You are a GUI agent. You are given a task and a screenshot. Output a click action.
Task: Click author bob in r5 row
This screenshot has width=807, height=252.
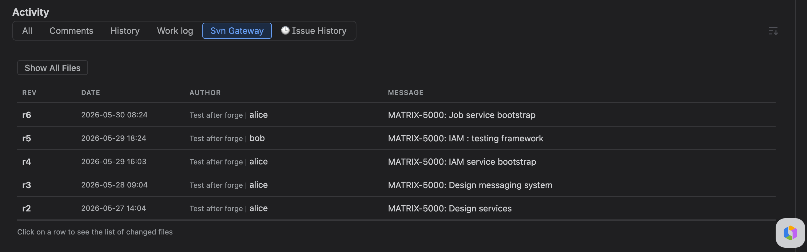click(x=257, y=138)
